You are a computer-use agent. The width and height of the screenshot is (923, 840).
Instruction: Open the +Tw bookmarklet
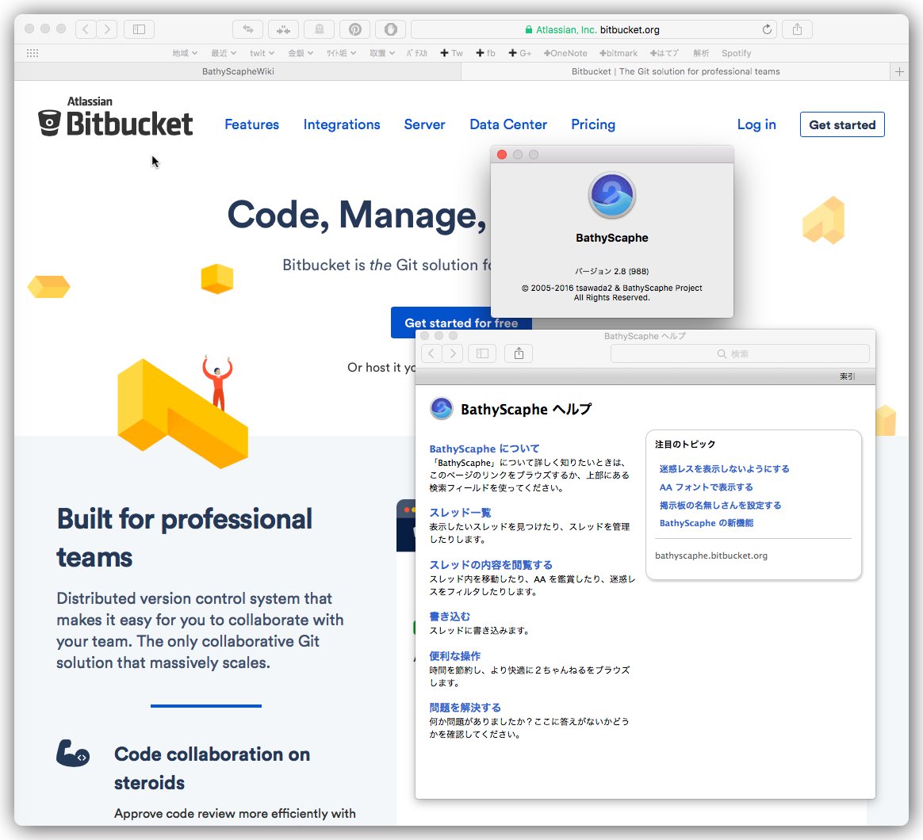451,53
